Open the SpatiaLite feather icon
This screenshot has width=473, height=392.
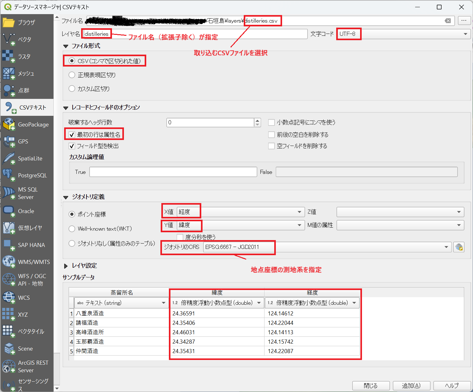pyautogui.click(x=9, y=158)
